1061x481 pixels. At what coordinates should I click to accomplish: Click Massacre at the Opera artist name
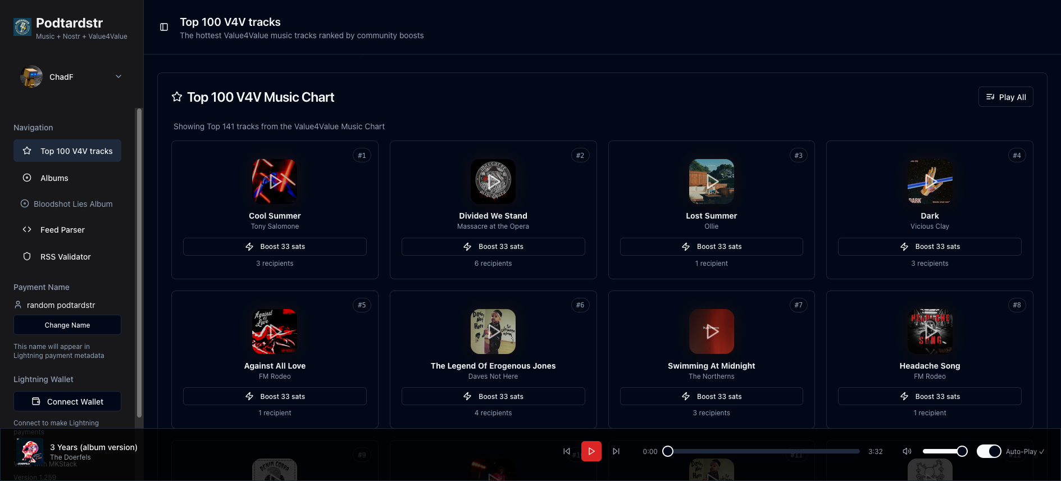click(x=493, y=226)
